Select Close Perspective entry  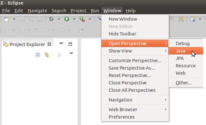pyautogui.click(x=135, y=83)
